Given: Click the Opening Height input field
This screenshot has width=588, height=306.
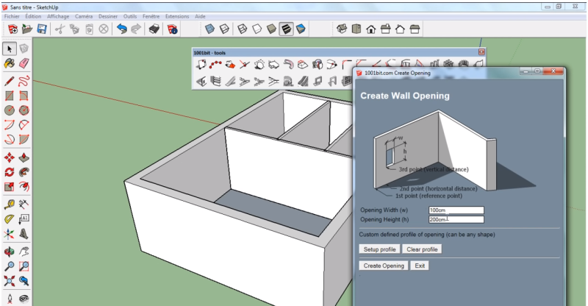Looking at the screenshot, I should [x=456, y=220].
